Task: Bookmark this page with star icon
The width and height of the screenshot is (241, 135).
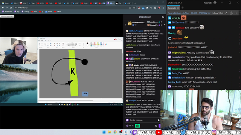Action: pyautogui.click(x=134, y=7)
